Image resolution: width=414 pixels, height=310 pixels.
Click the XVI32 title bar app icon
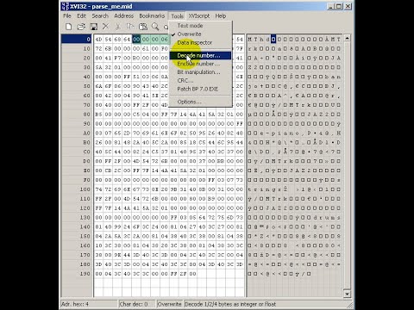[66, 6]
